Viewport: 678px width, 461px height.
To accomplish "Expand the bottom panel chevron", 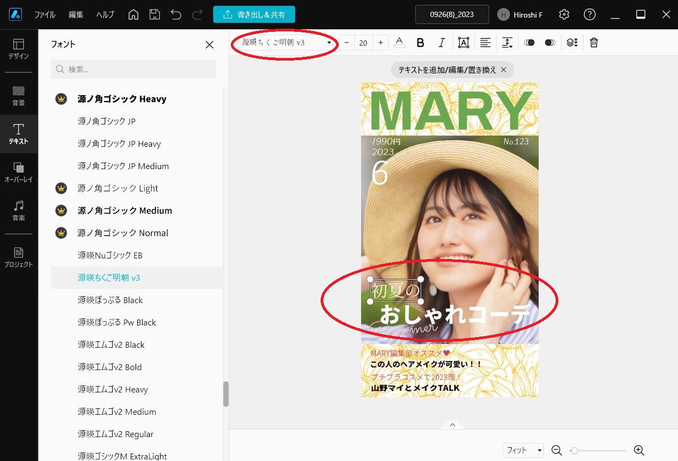I will click(452, 424).
